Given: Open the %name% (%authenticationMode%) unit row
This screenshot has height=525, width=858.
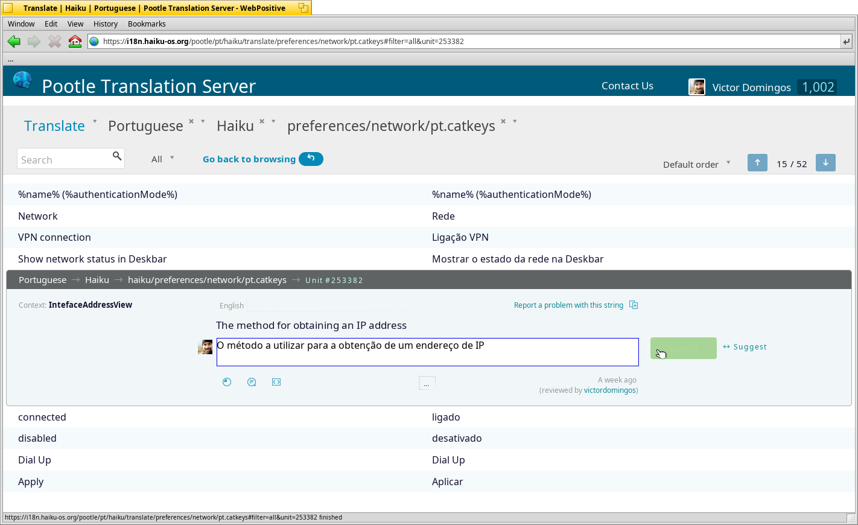Looking at the screenshot, I should click(x=429, y=194).
